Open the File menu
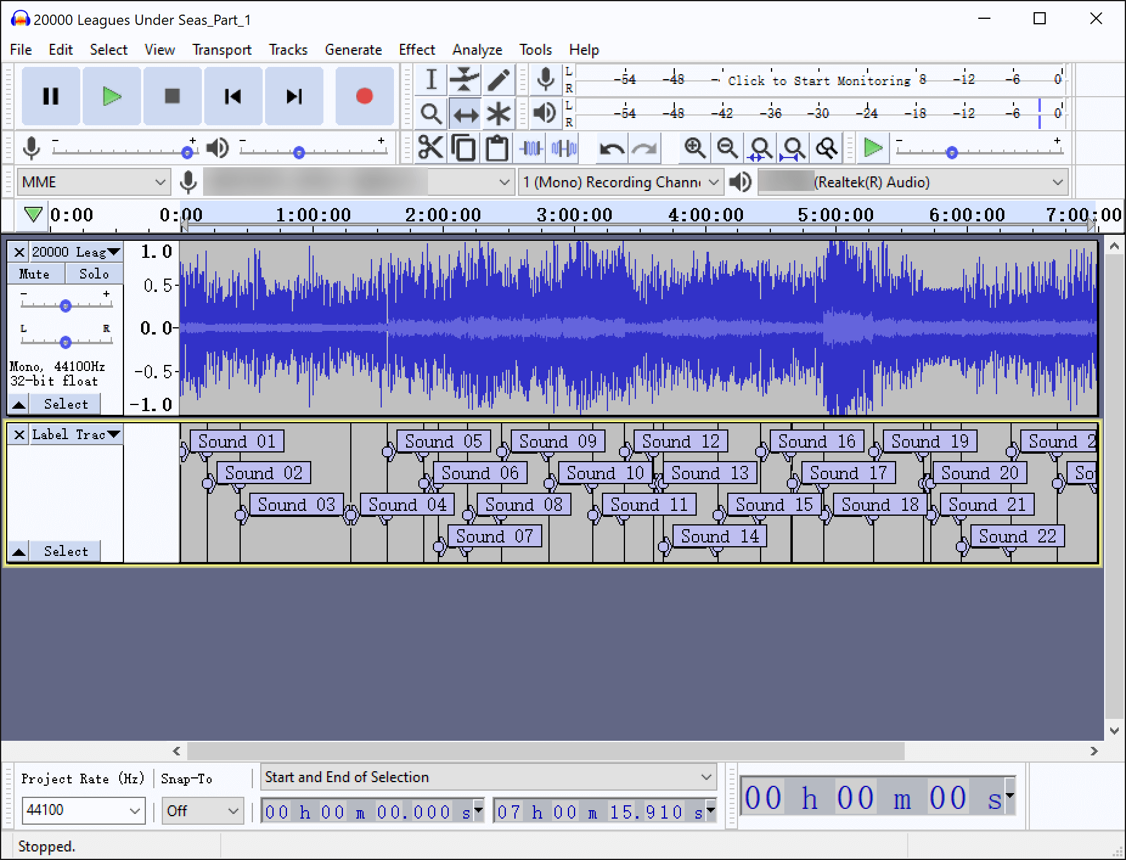 pyautogui.click(x=21, y=50)
